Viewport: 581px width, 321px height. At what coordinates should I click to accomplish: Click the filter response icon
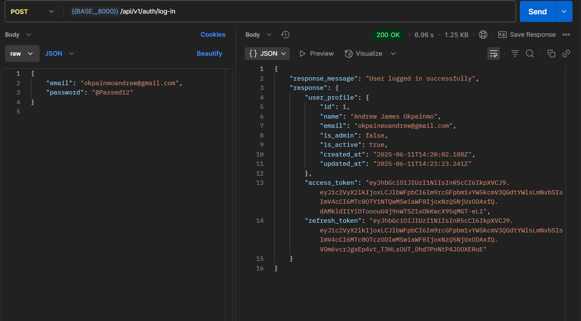pyautogui.click(x=515, y=54)
